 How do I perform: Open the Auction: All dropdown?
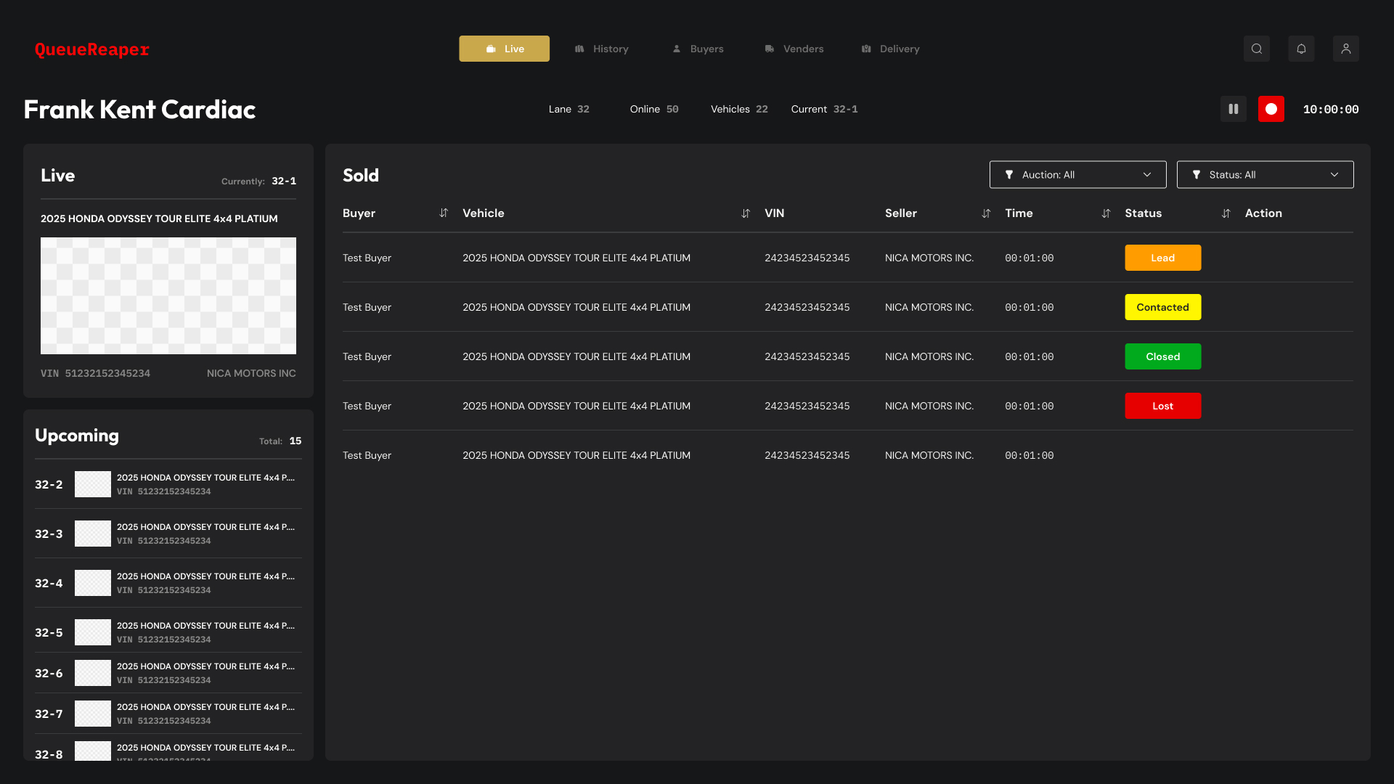pos(1077,174)
